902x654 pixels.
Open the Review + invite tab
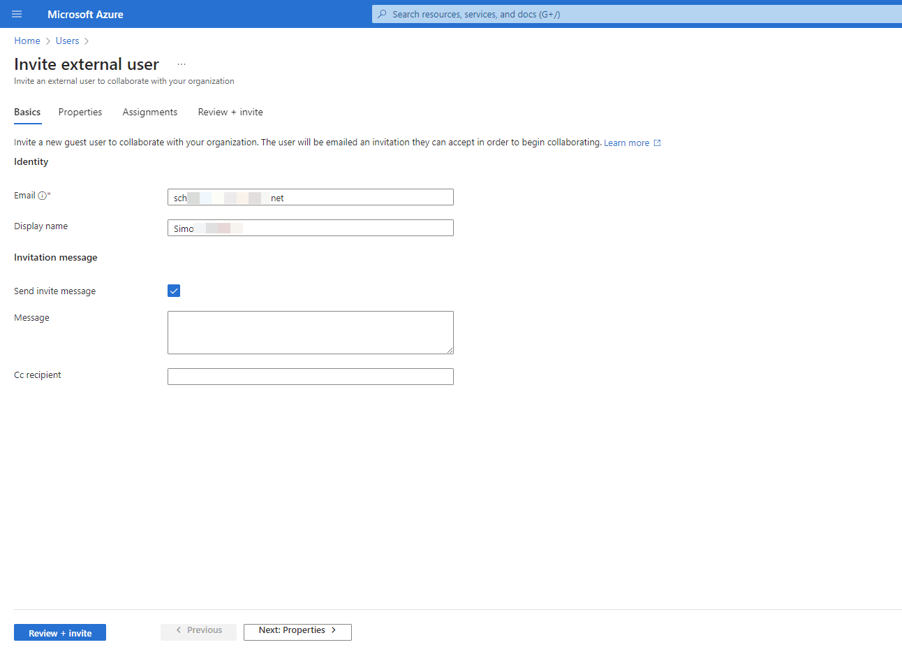click(230, 112)
